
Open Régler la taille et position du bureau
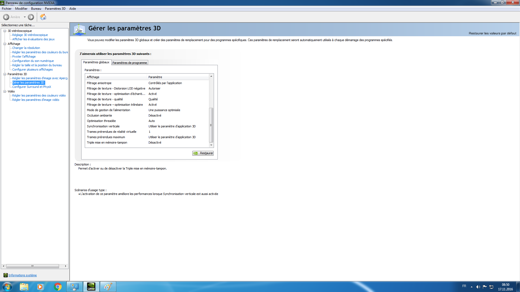37,65
